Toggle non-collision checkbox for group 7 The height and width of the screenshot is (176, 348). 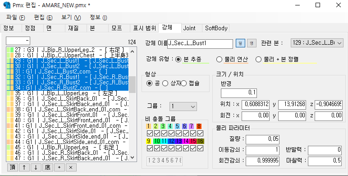[x=193, y=134]
